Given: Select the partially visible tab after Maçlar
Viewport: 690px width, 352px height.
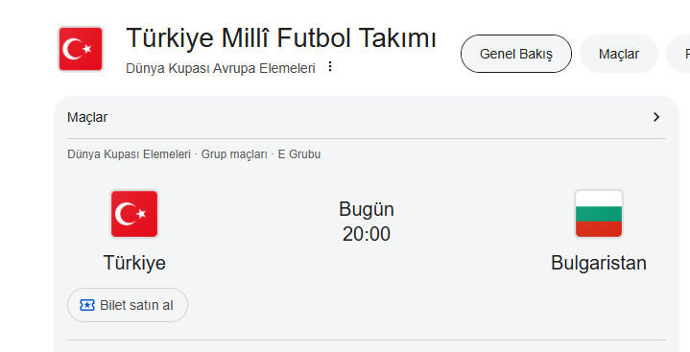Looking at the screenshot, I should [x=679, y=54].
